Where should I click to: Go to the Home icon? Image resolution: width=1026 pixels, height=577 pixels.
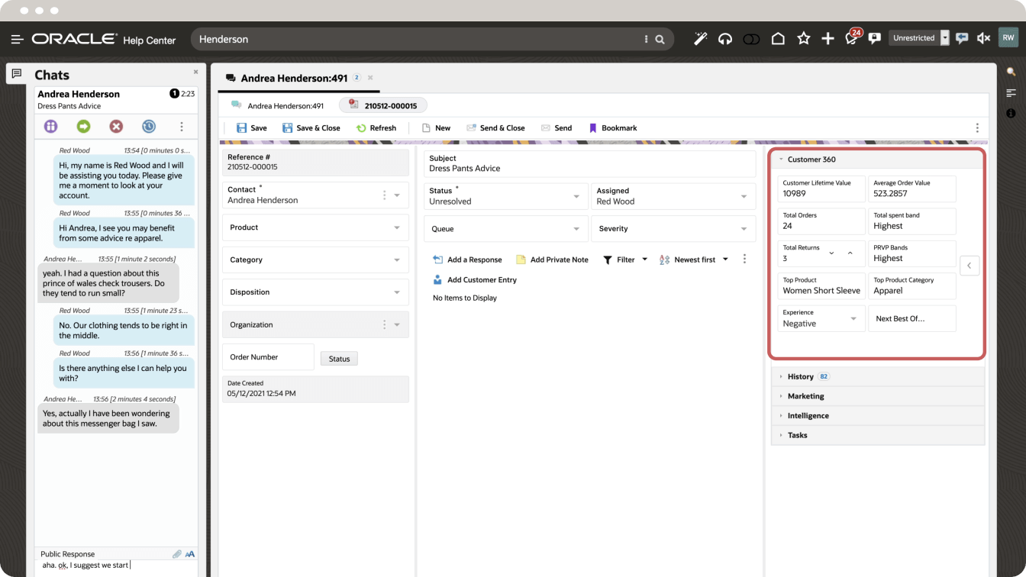pyautogui.click(x=778, y=38)
